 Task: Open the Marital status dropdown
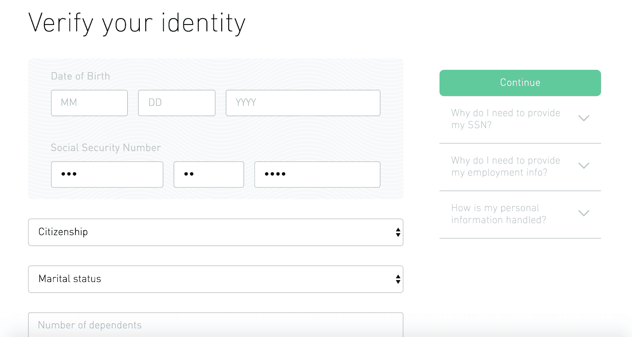tap(216, 279)
